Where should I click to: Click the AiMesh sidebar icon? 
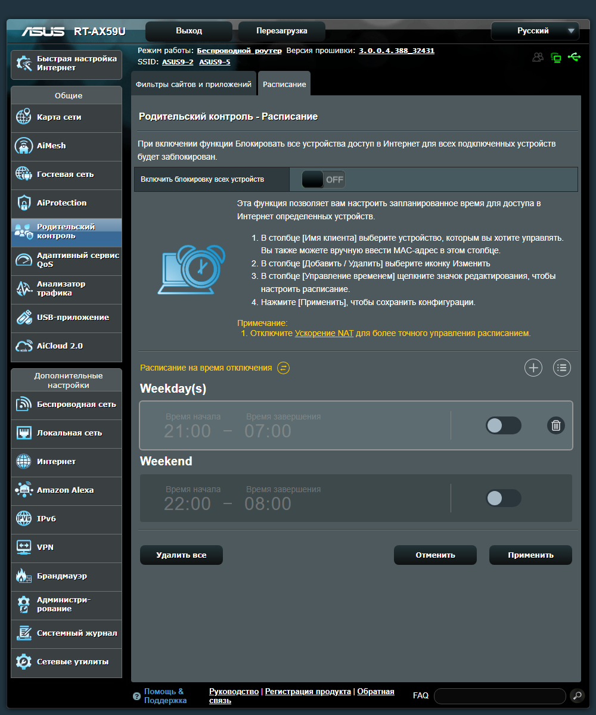click(24, 145)
